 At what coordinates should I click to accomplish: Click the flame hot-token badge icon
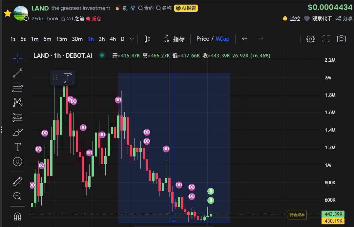tap(117, 8)
